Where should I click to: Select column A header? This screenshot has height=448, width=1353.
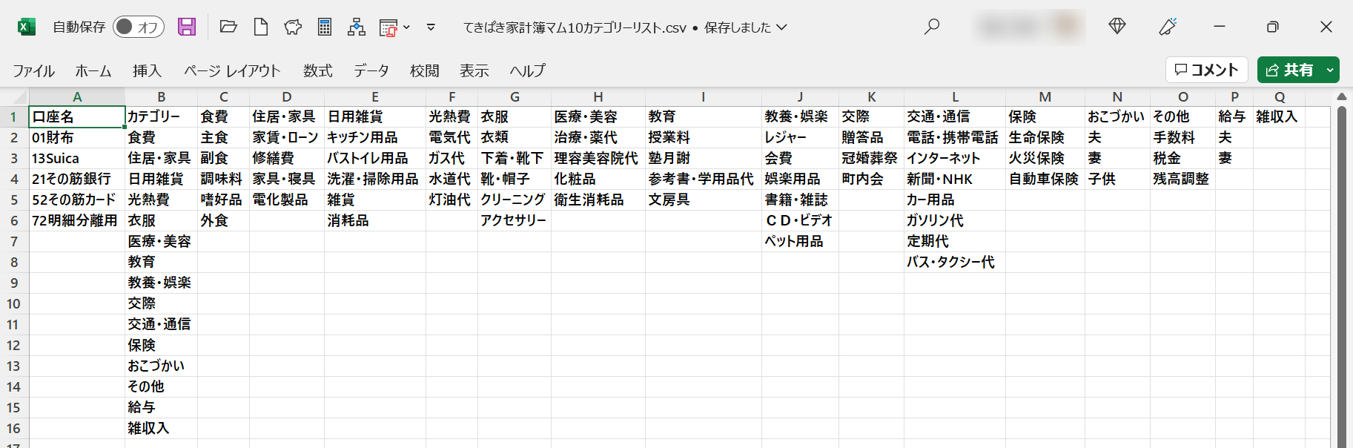tap(77, 97)
